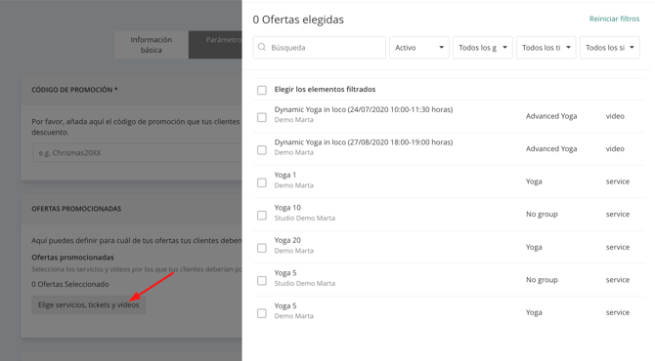The image size is (655, 361).
Task: Switch to the 'Información básica' tab
Action: (152, 45)
